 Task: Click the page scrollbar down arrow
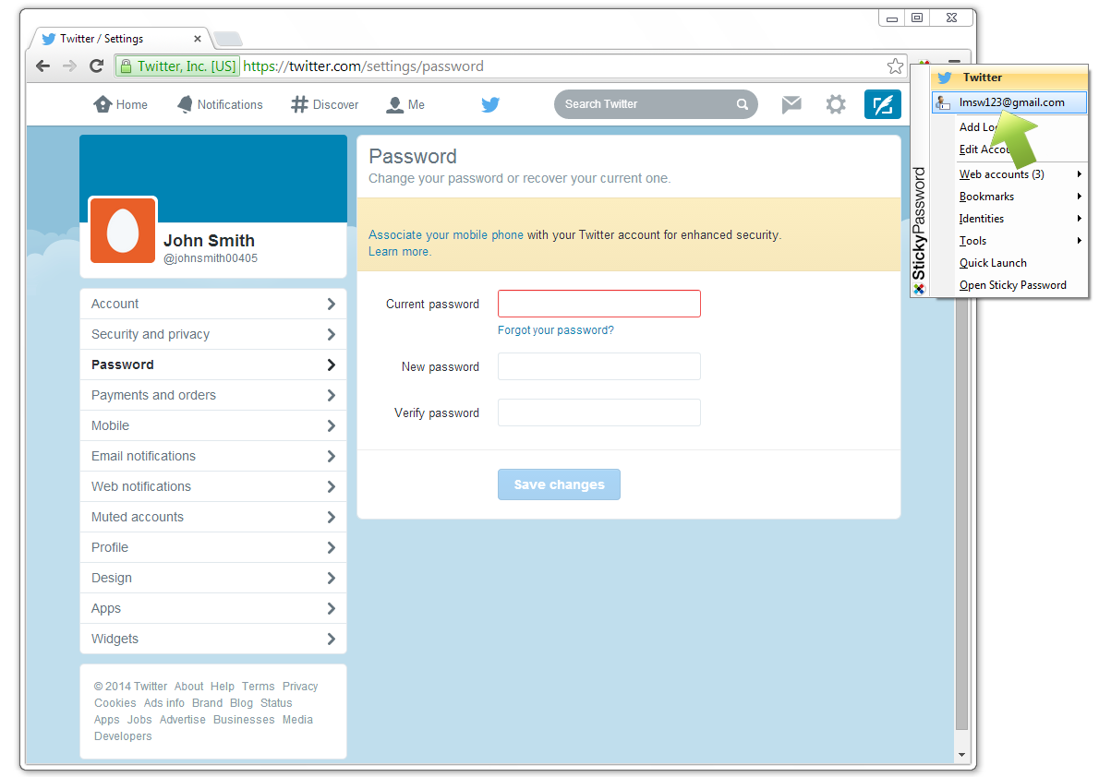tap(961, 755)
